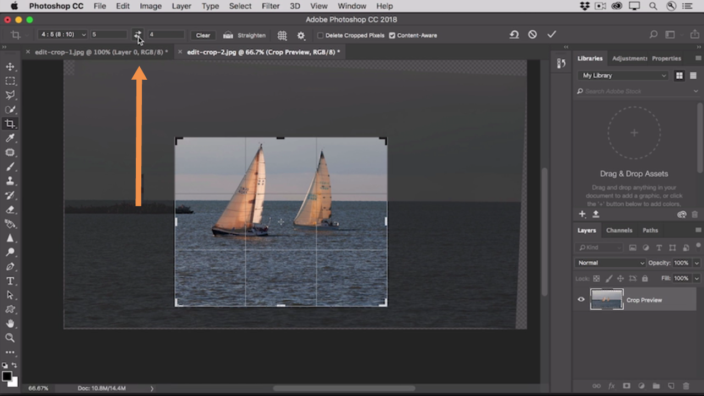This screenshot has width=704, height=396.
Task: Click the Straighten level icon
Action: click(228, 35)
